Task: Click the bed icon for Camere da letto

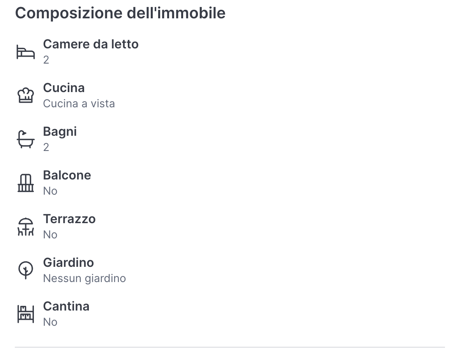Action: pos(26,52)
